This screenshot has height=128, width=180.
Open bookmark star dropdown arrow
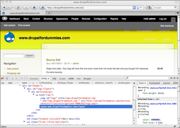coord(141,8)
